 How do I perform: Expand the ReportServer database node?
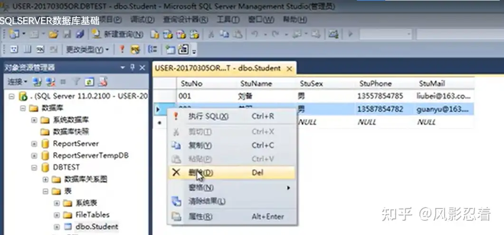(34, 144)
